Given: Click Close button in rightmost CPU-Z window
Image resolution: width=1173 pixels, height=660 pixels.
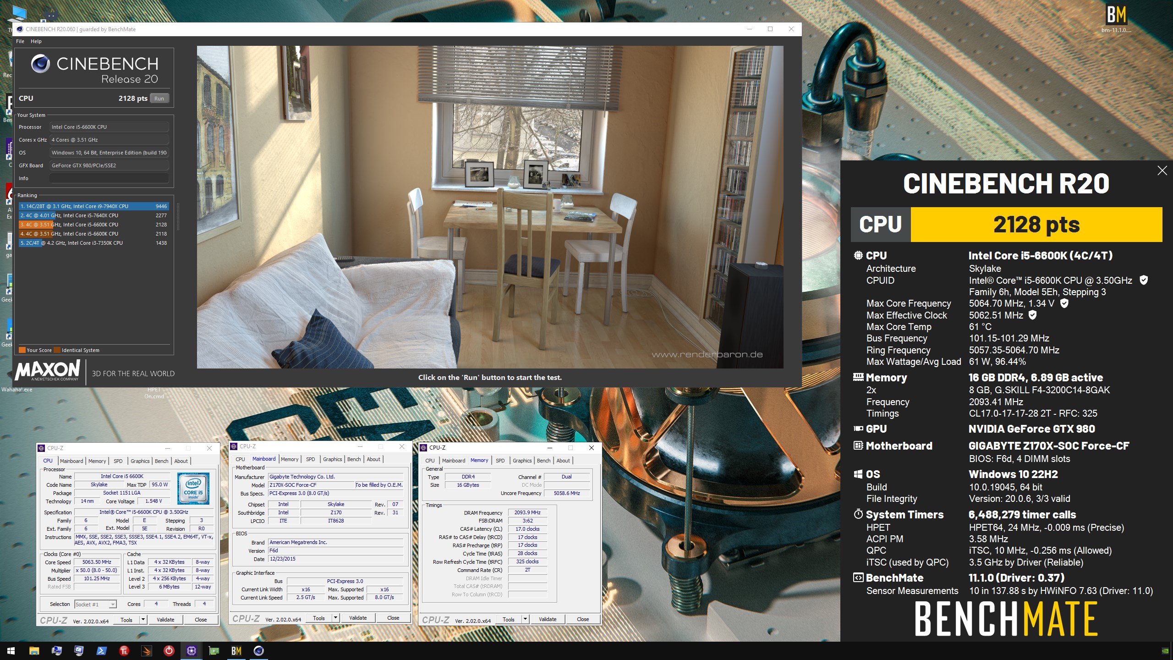Looking at the screenshot, I should 583,619.
